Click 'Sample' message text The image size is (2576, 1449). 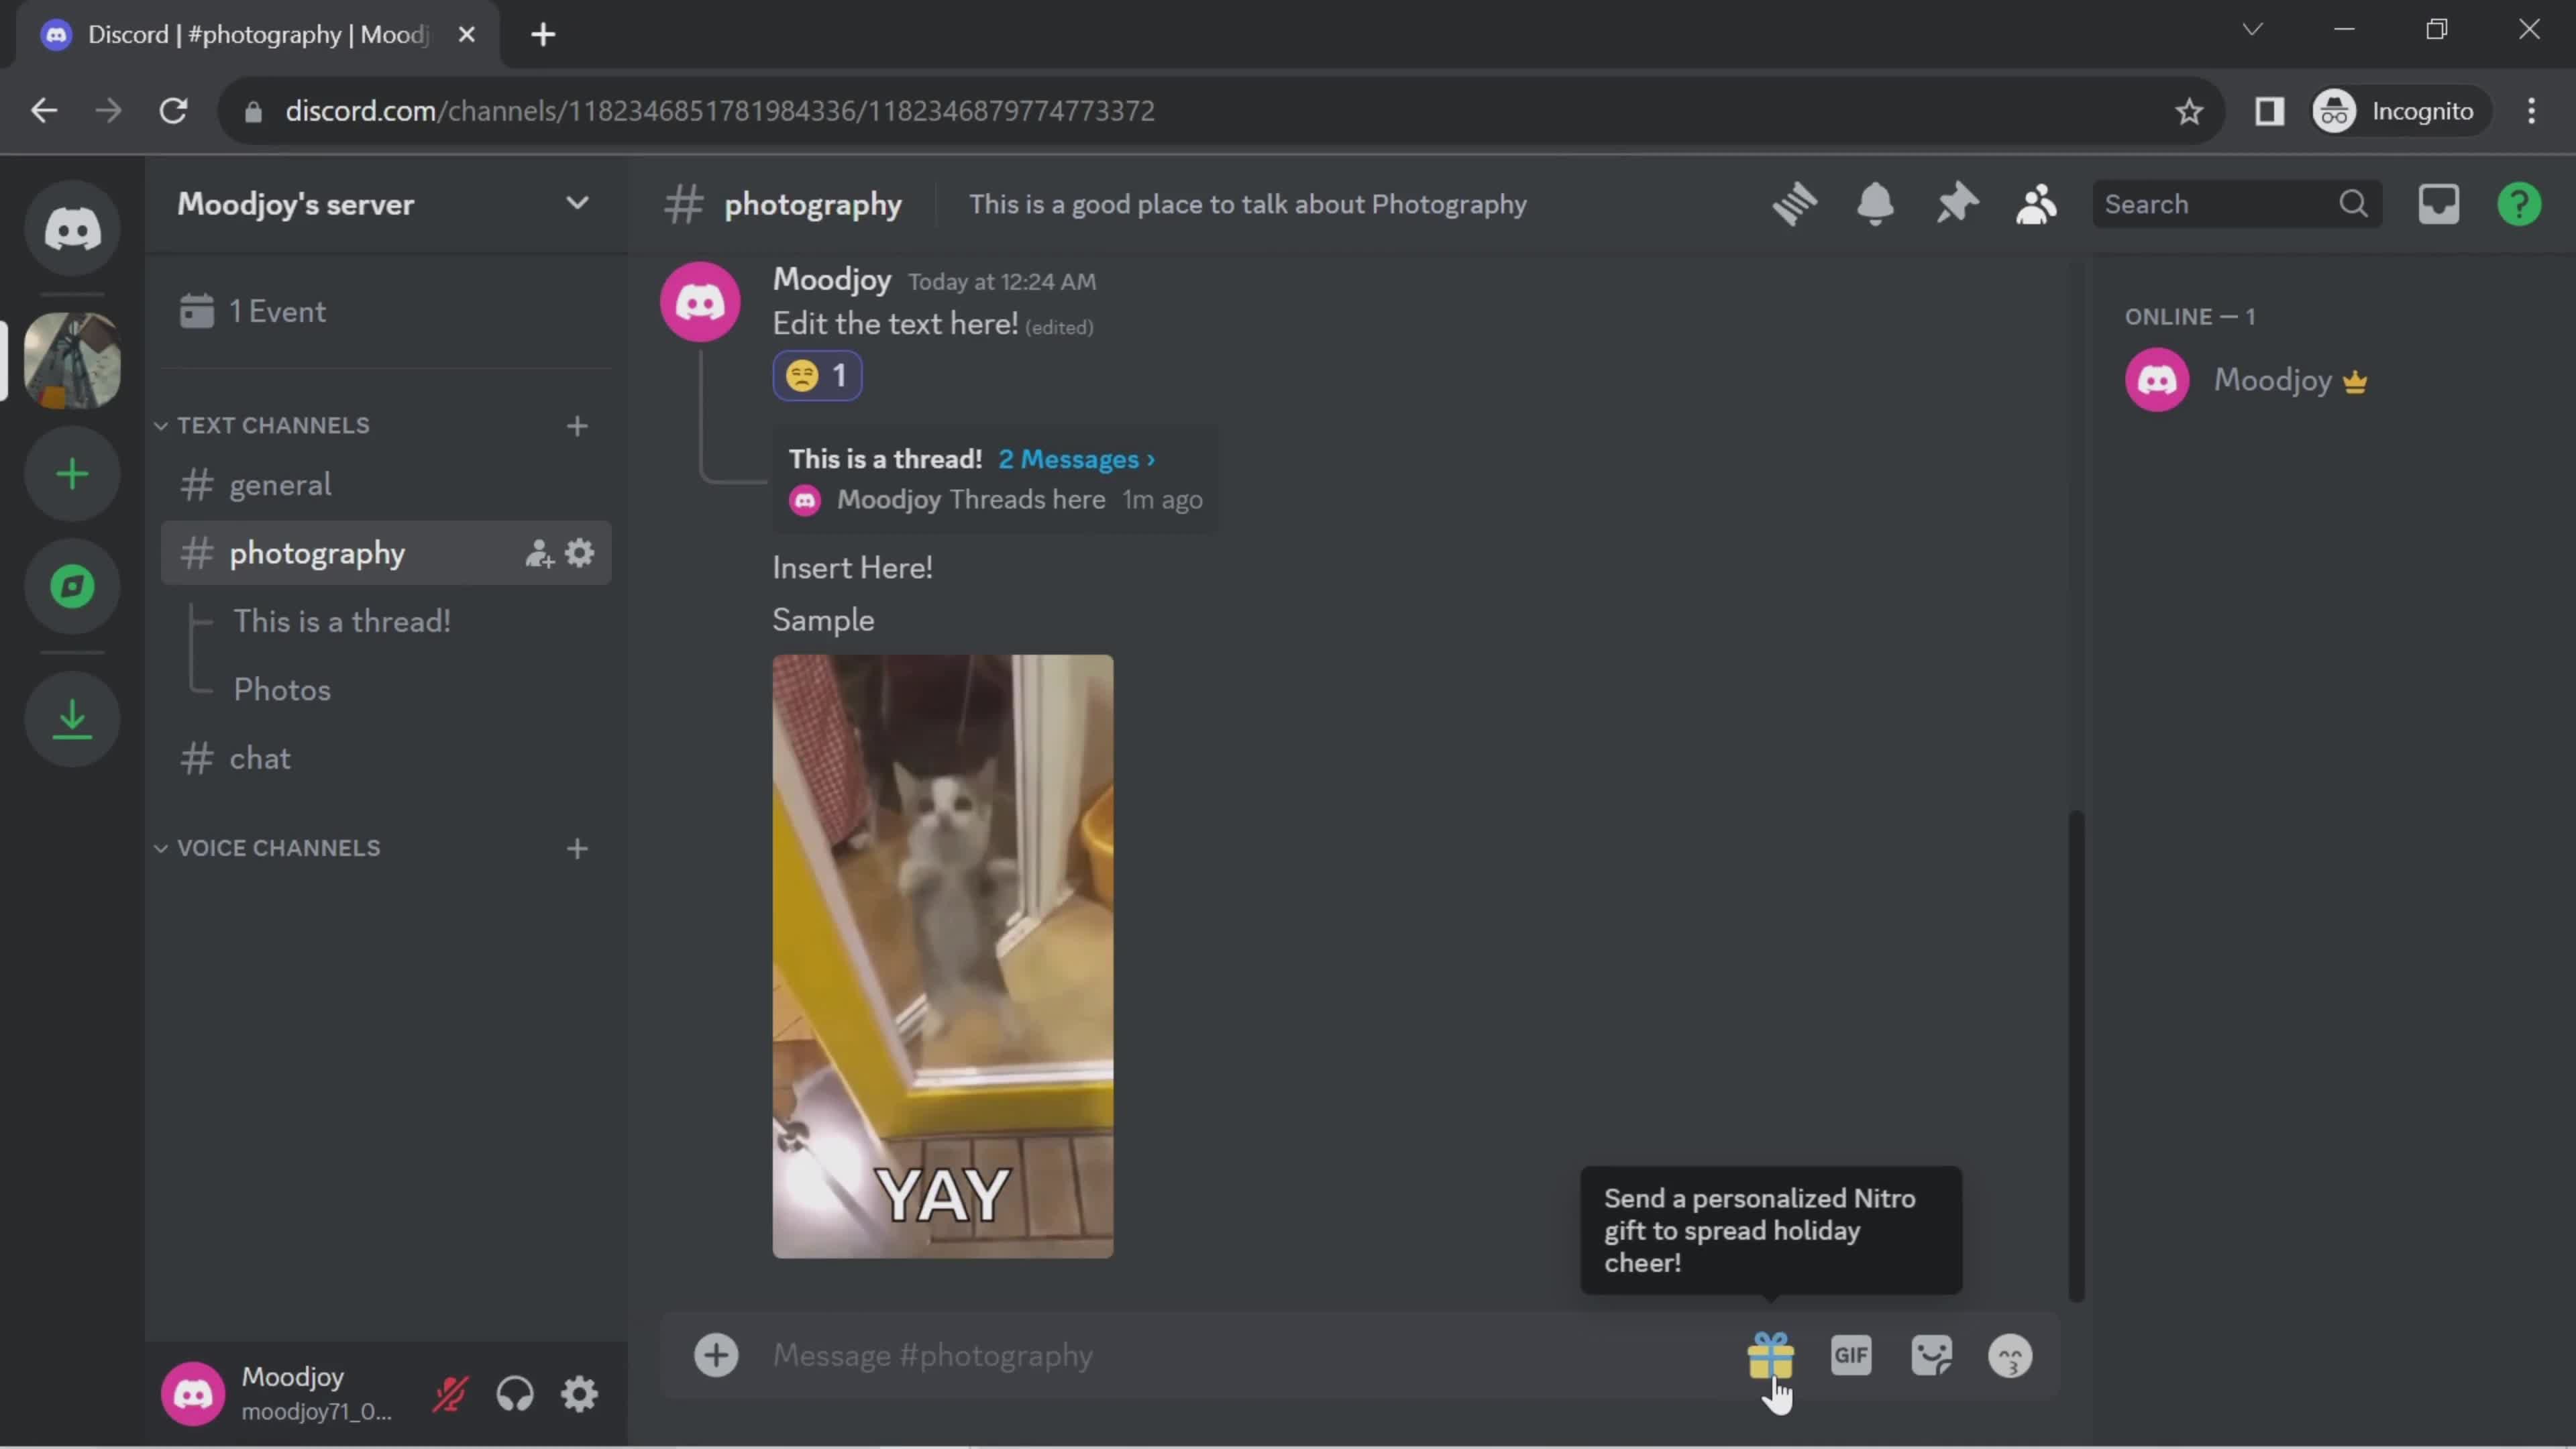click(823, 620)
